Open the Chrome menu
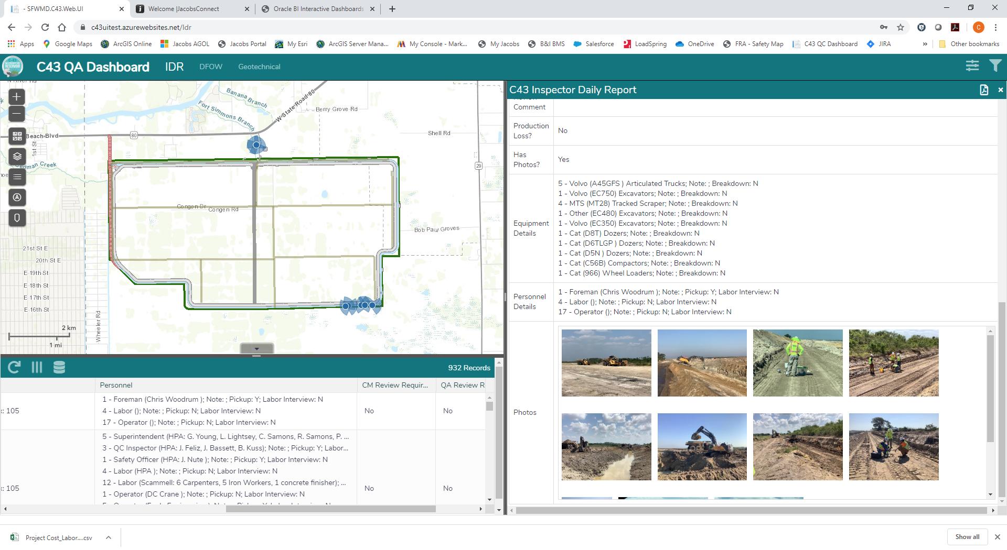The width and height of the screenshot is (1007, 550). click(x=995, y=27)
